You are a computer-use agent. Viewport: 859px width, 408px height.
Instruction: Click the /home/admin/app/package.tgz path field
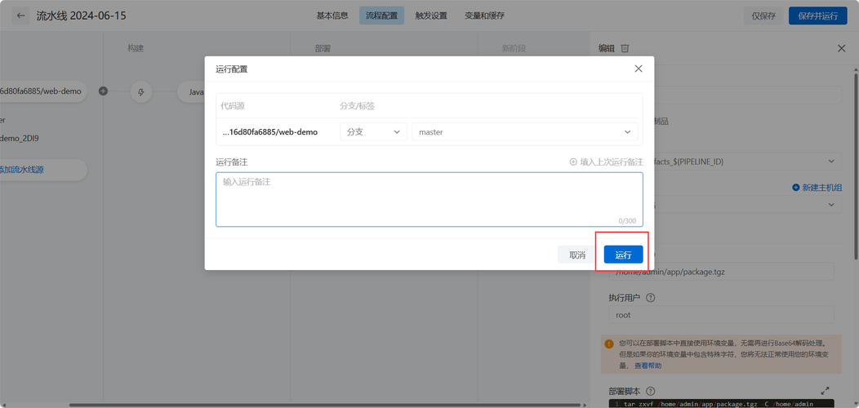[x=721, y=271]
